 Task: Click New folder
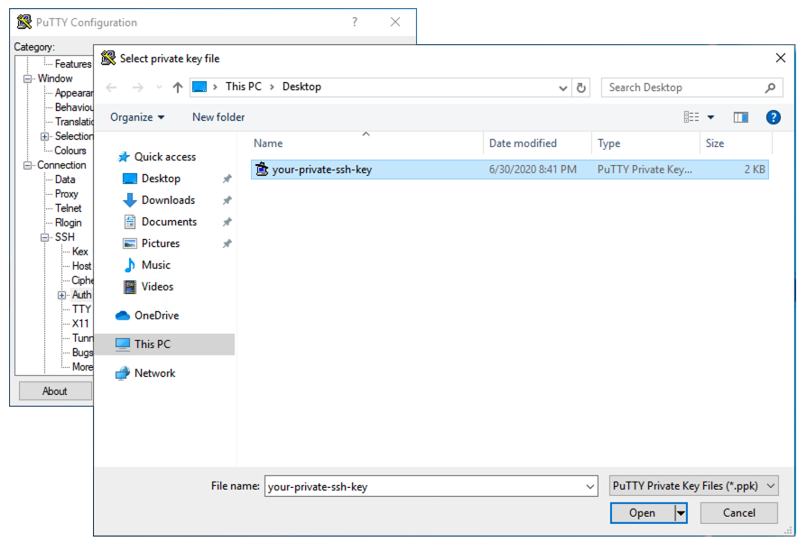[x=218, y=117]
